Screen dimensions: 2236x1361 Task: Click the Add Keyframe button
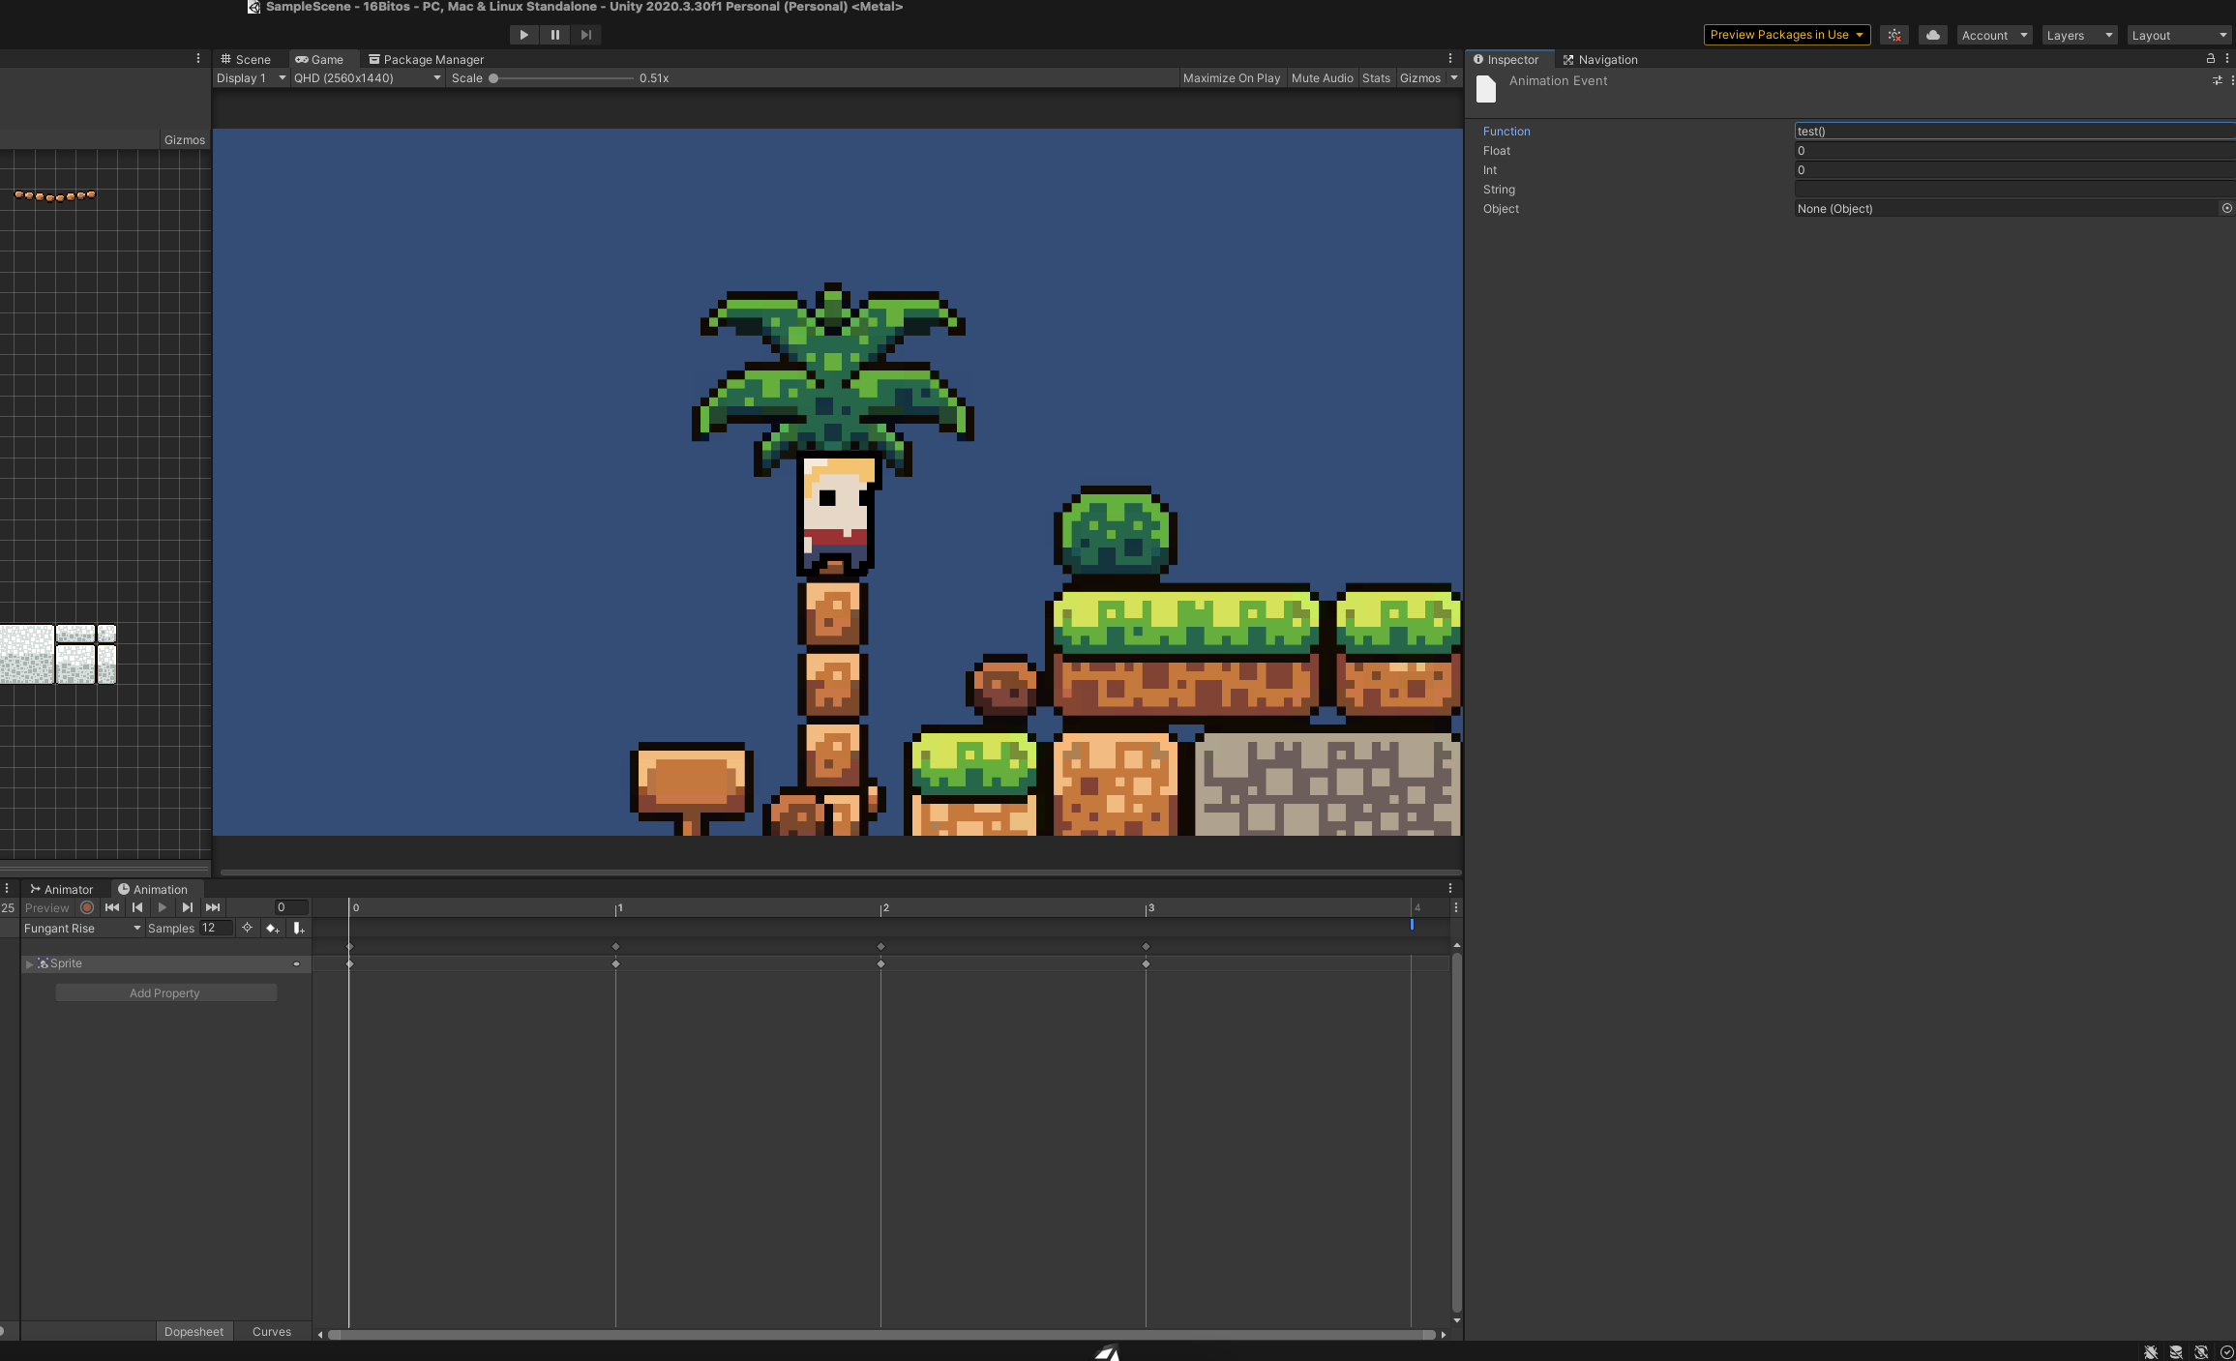pyautogui.click(x=273, y=929)
